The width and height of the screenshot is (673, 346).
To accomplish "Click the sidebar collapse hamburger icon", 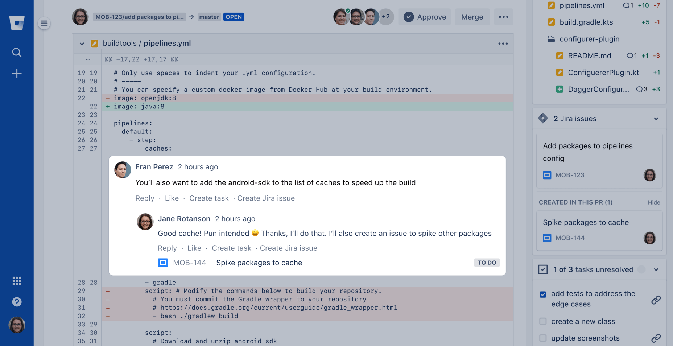I will point(44,23).
